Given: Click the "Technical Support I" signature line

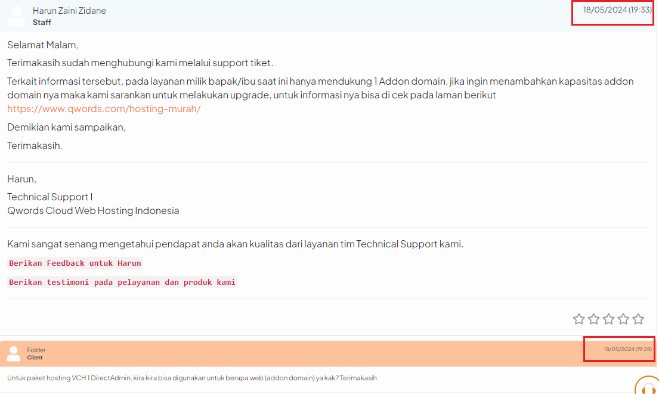Looking at the screenshot, I should point(50,197).
